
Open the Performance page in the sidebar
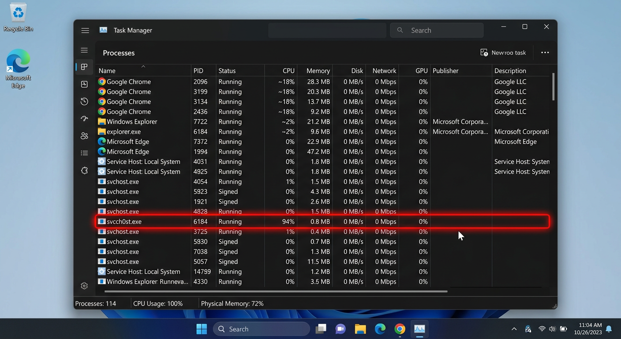tap(84, 84)
